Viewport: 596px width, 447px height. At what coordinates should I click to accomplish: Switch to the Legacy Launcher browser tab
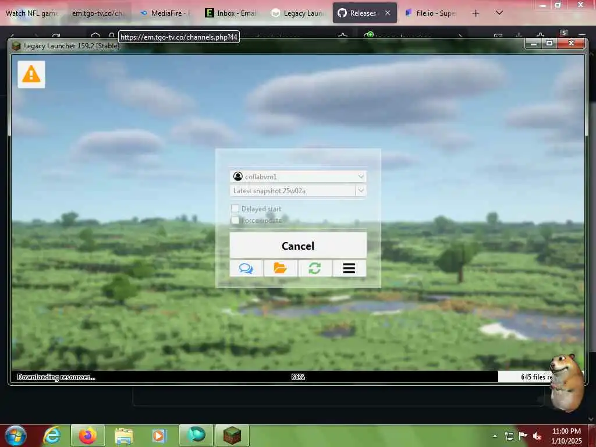click(x=299, y=13)
